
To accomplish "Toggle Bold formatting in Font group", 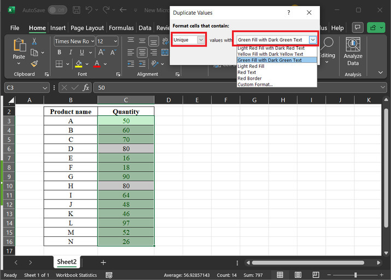I will 59,52.
